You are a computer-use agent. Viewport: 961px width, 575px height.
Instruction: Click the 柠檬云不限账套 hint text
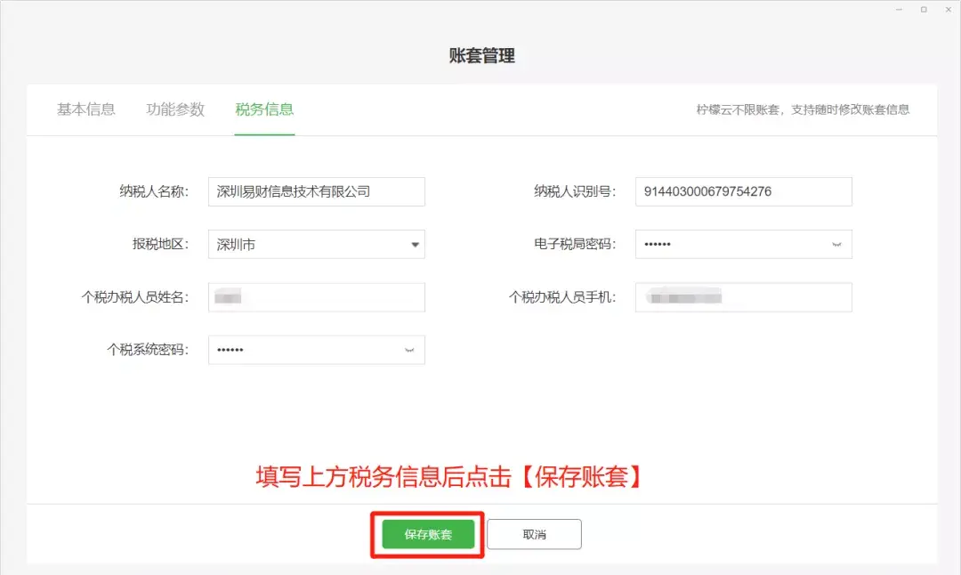pyautogui.click(x=803, y=109)
